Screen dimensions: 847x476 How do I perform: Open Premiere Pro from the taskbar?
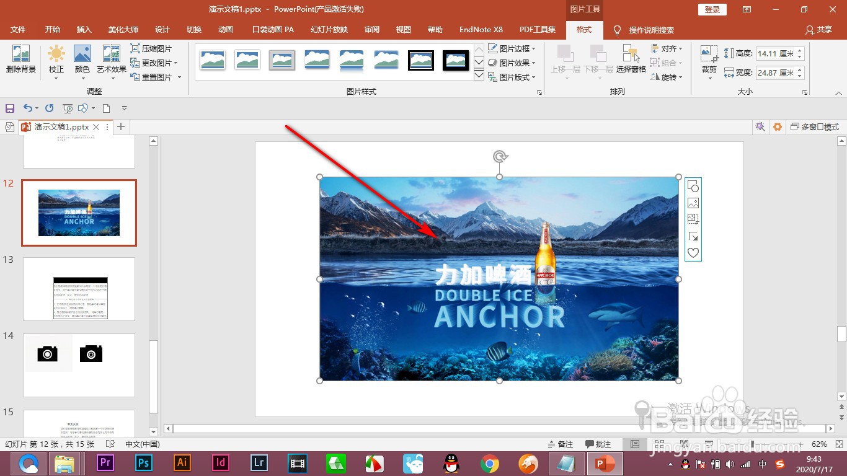pos(105,462)
